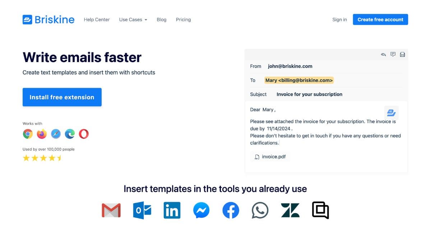
Task: Click heading Insert templates in the tools
Action: (x=215, y=189)
